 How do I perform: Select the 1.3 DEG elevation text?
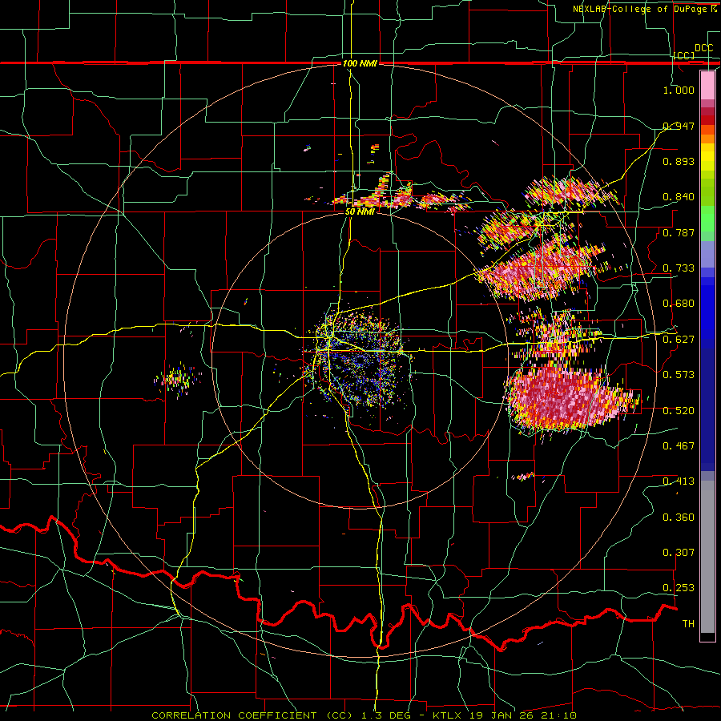click(x=385, y=715)
